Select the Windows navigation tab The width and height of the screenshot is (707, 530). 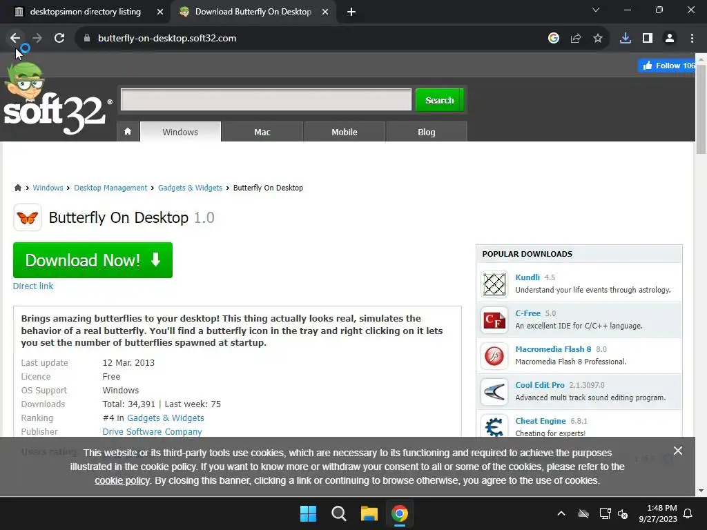pyautogui.click(x=180, y=132)
